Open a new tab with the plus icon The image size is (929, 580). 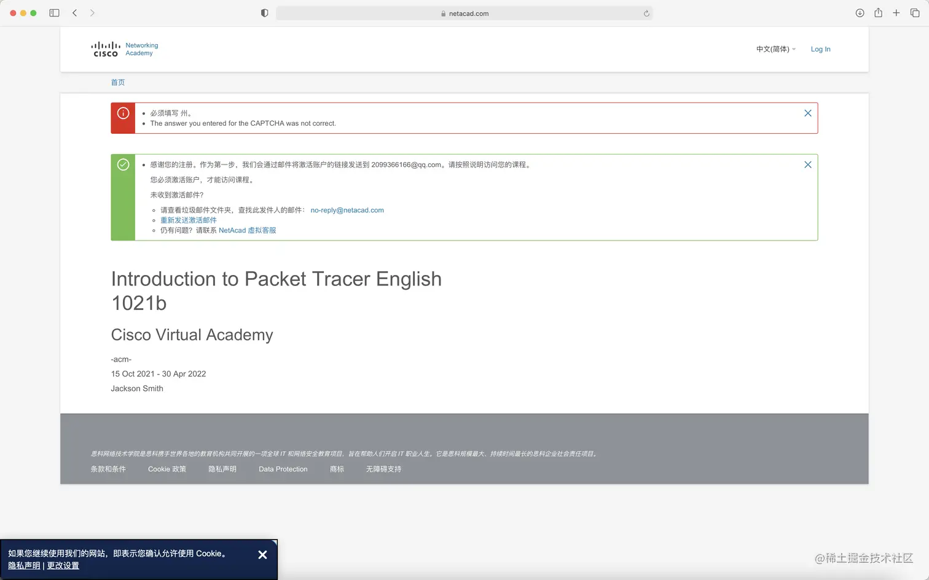tap(896, 13)
